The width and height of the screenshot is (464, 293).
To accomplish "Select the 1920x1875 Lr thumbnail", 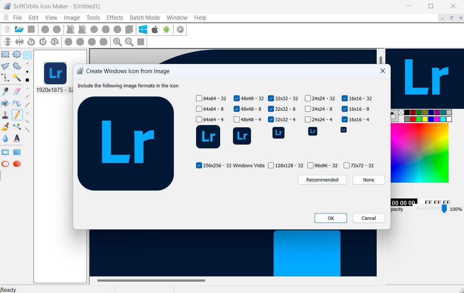I will pyautogui.click(x=55, y=73).
